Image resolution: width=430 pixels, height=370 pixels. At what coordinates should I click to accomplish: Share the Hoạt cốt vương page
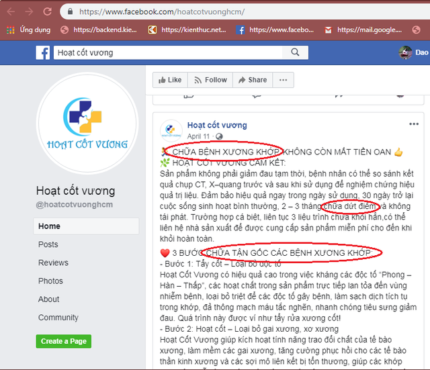click(253, 80)
